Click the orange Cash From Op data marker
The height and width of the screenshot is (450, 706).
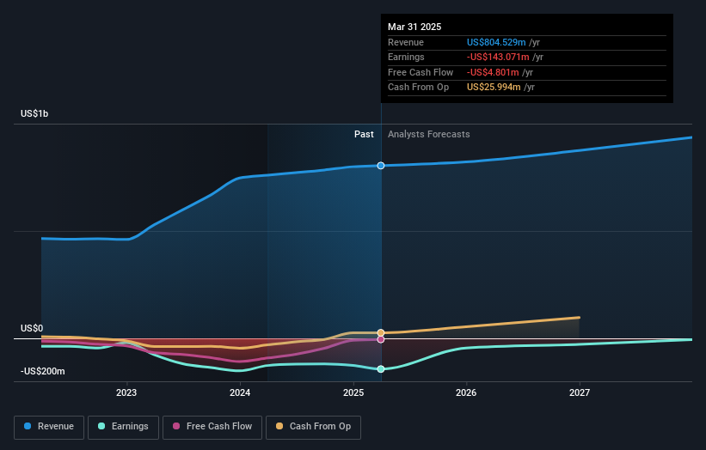tap(381, 332)
